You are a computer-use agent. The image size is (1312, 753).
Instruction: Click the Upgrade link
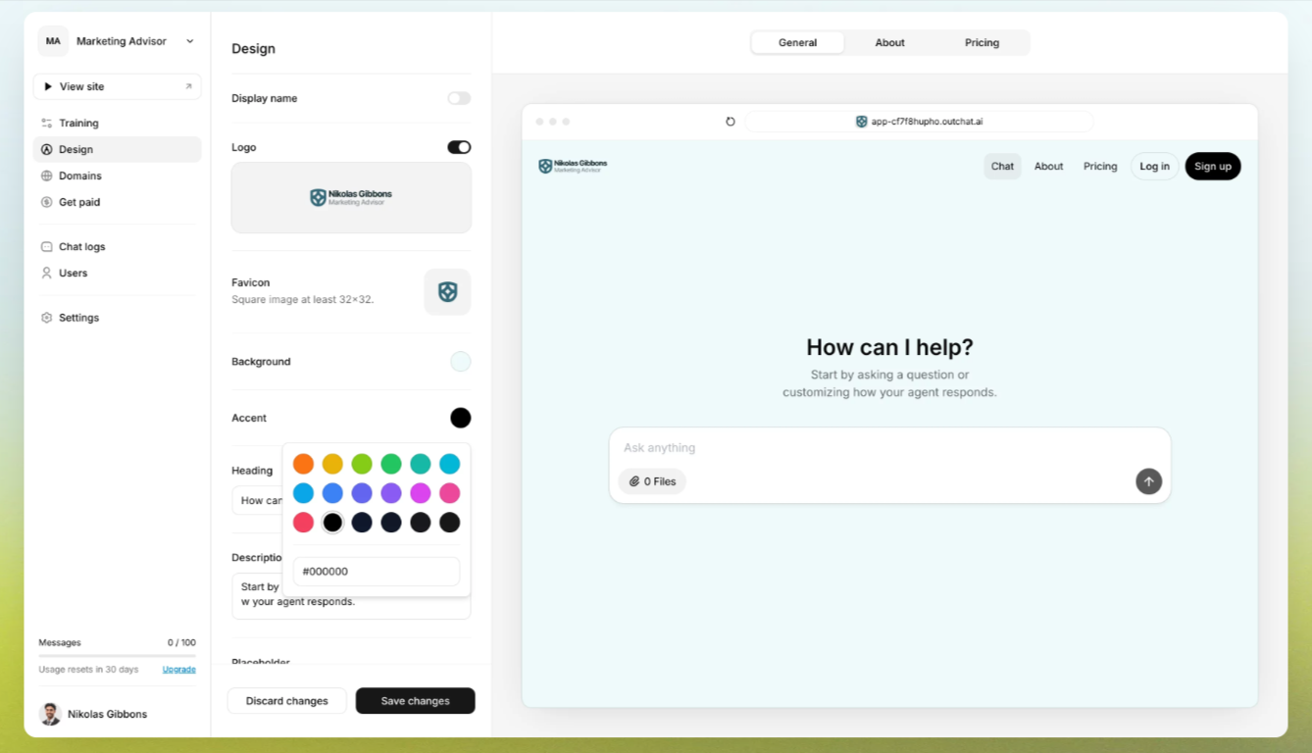pyautogui.click(x=178, y=670)
